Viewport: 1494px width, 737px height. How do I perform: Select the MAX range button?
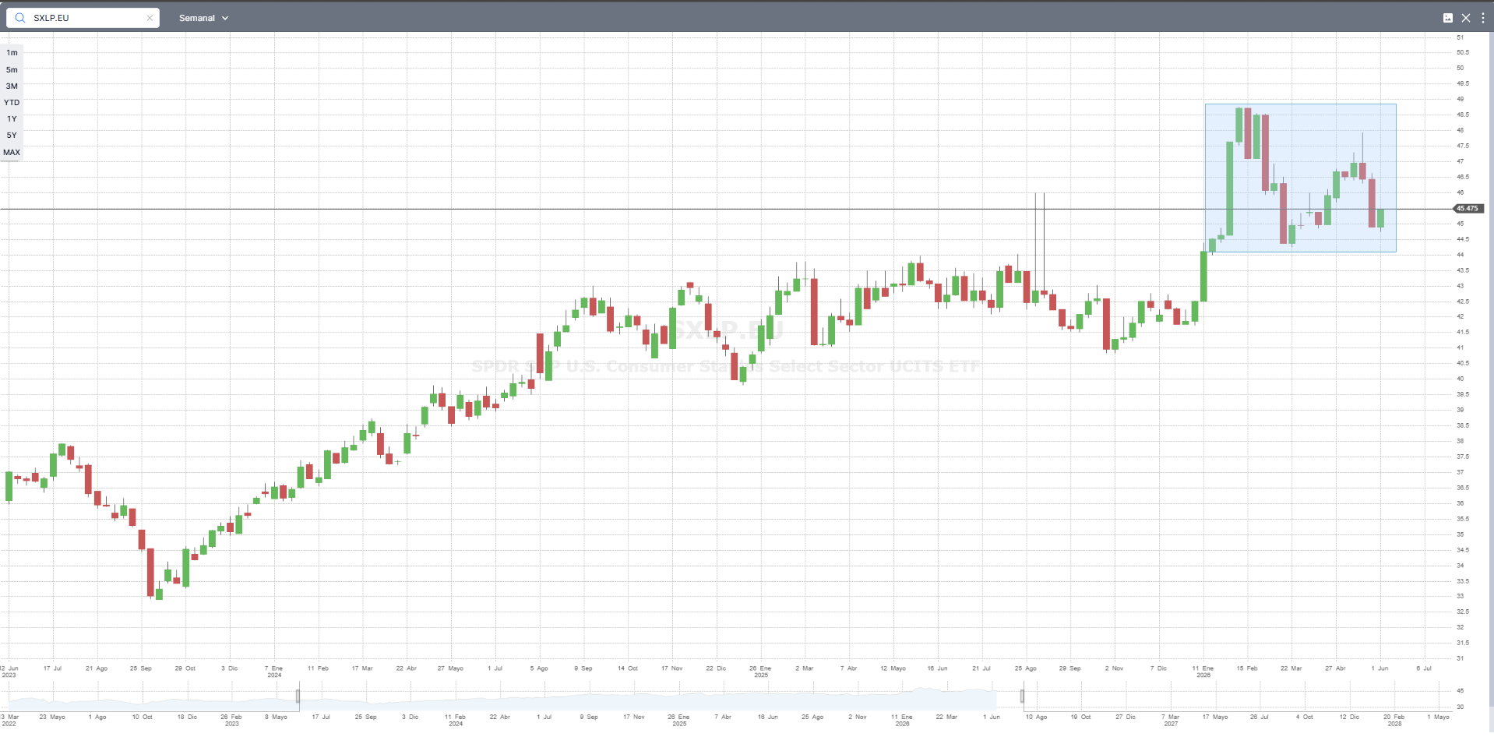point(12,152)
